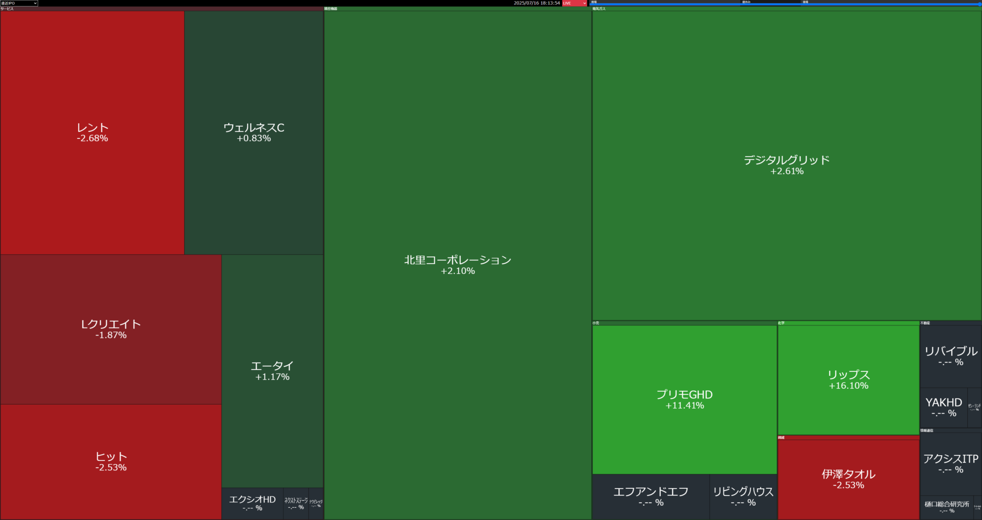982x520 pixels.
Task: Click the リバイブル tile
Action: pos(951,357)
